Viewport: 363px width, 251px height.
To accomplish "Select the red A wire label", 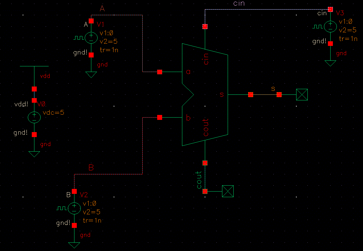I will pyautogui.click(x=102, y=9).
